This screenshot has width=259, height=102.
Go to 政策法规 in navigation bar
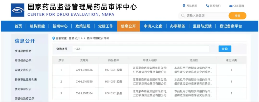tap(83, 26)
